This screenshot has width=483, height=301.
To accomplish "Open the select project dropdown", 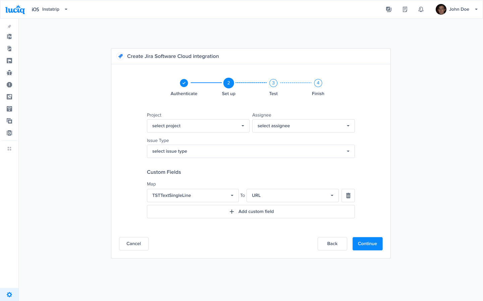I will (198, 126).
